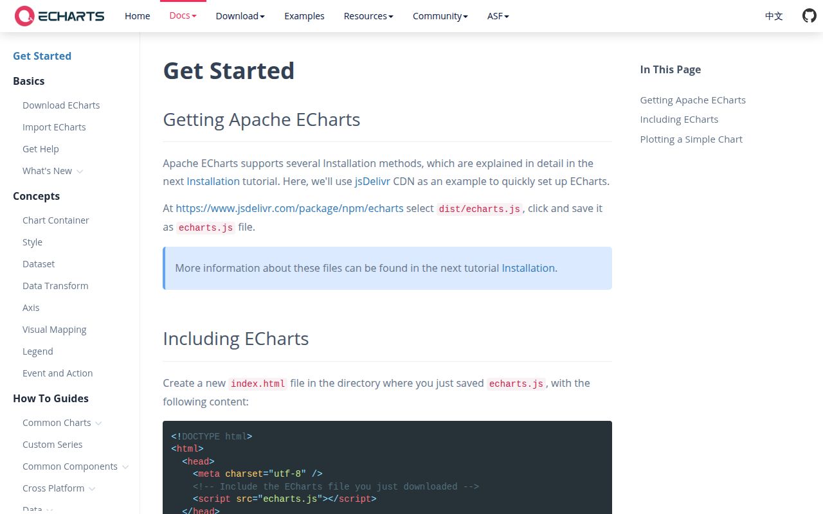The image size is (823, 514).
Task: Jump to Including ECharts section
Action: [x=679, y=120]
